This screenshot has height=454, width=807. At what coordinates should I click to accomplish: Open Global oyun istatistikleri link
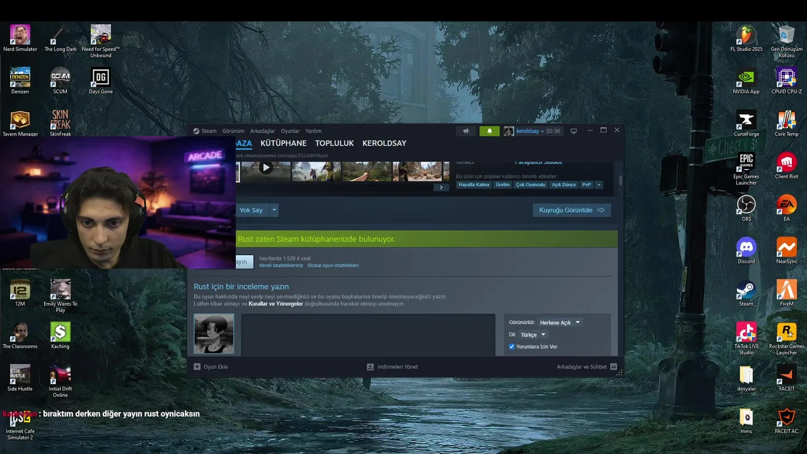coord(333,265)
